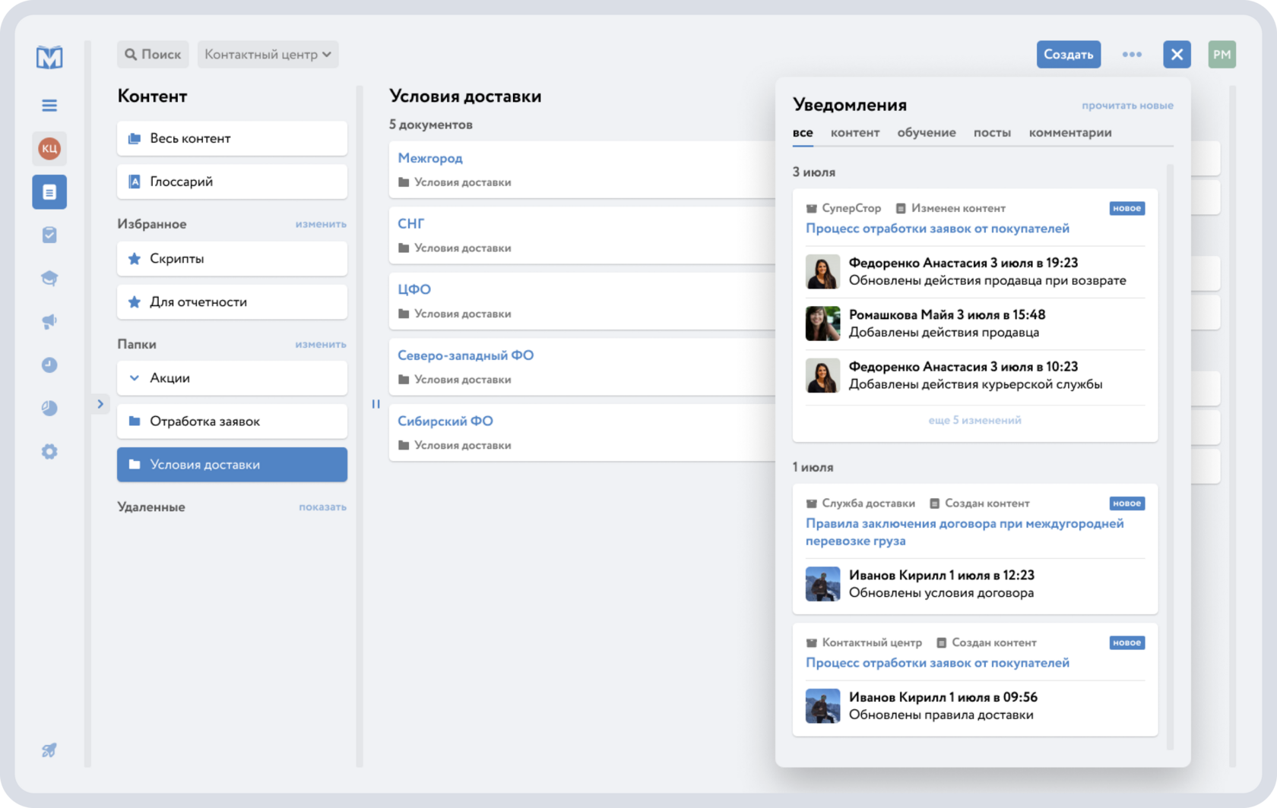Open Правила заключения договора notification link
1277x808 pixels.
(x=965, y=532)
